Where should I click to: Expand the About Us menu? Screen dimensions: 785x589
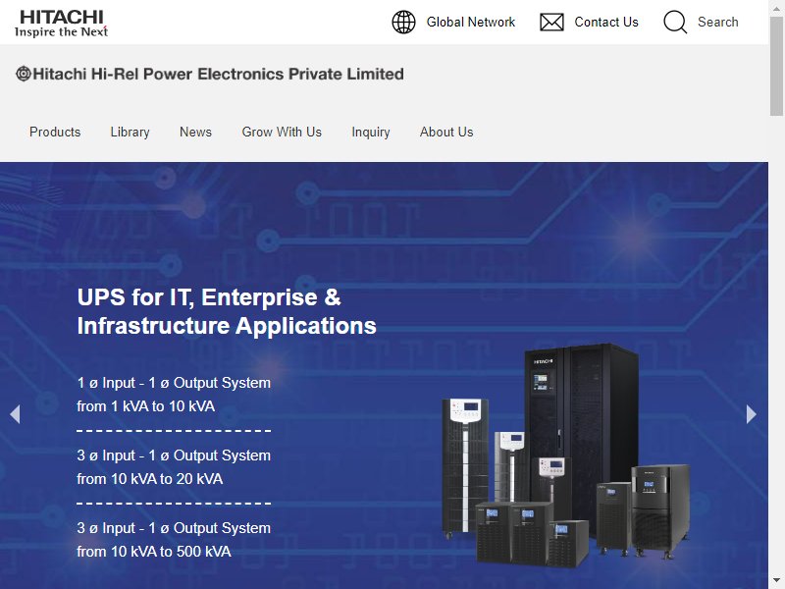click(446, 132)
